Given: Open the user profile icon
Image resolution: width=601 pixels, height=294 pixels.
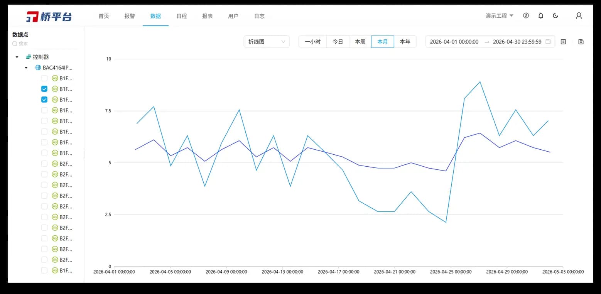Looking at the screenshot, I should click(579, 16).
